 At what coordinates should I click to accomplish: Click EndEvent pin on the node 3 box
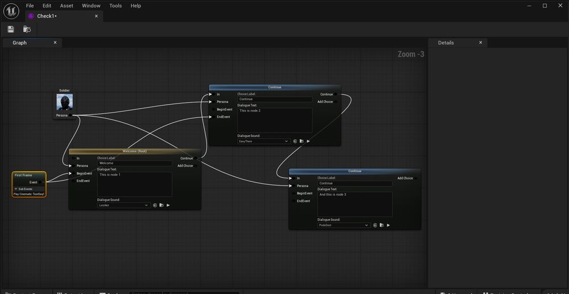point(294,201)
